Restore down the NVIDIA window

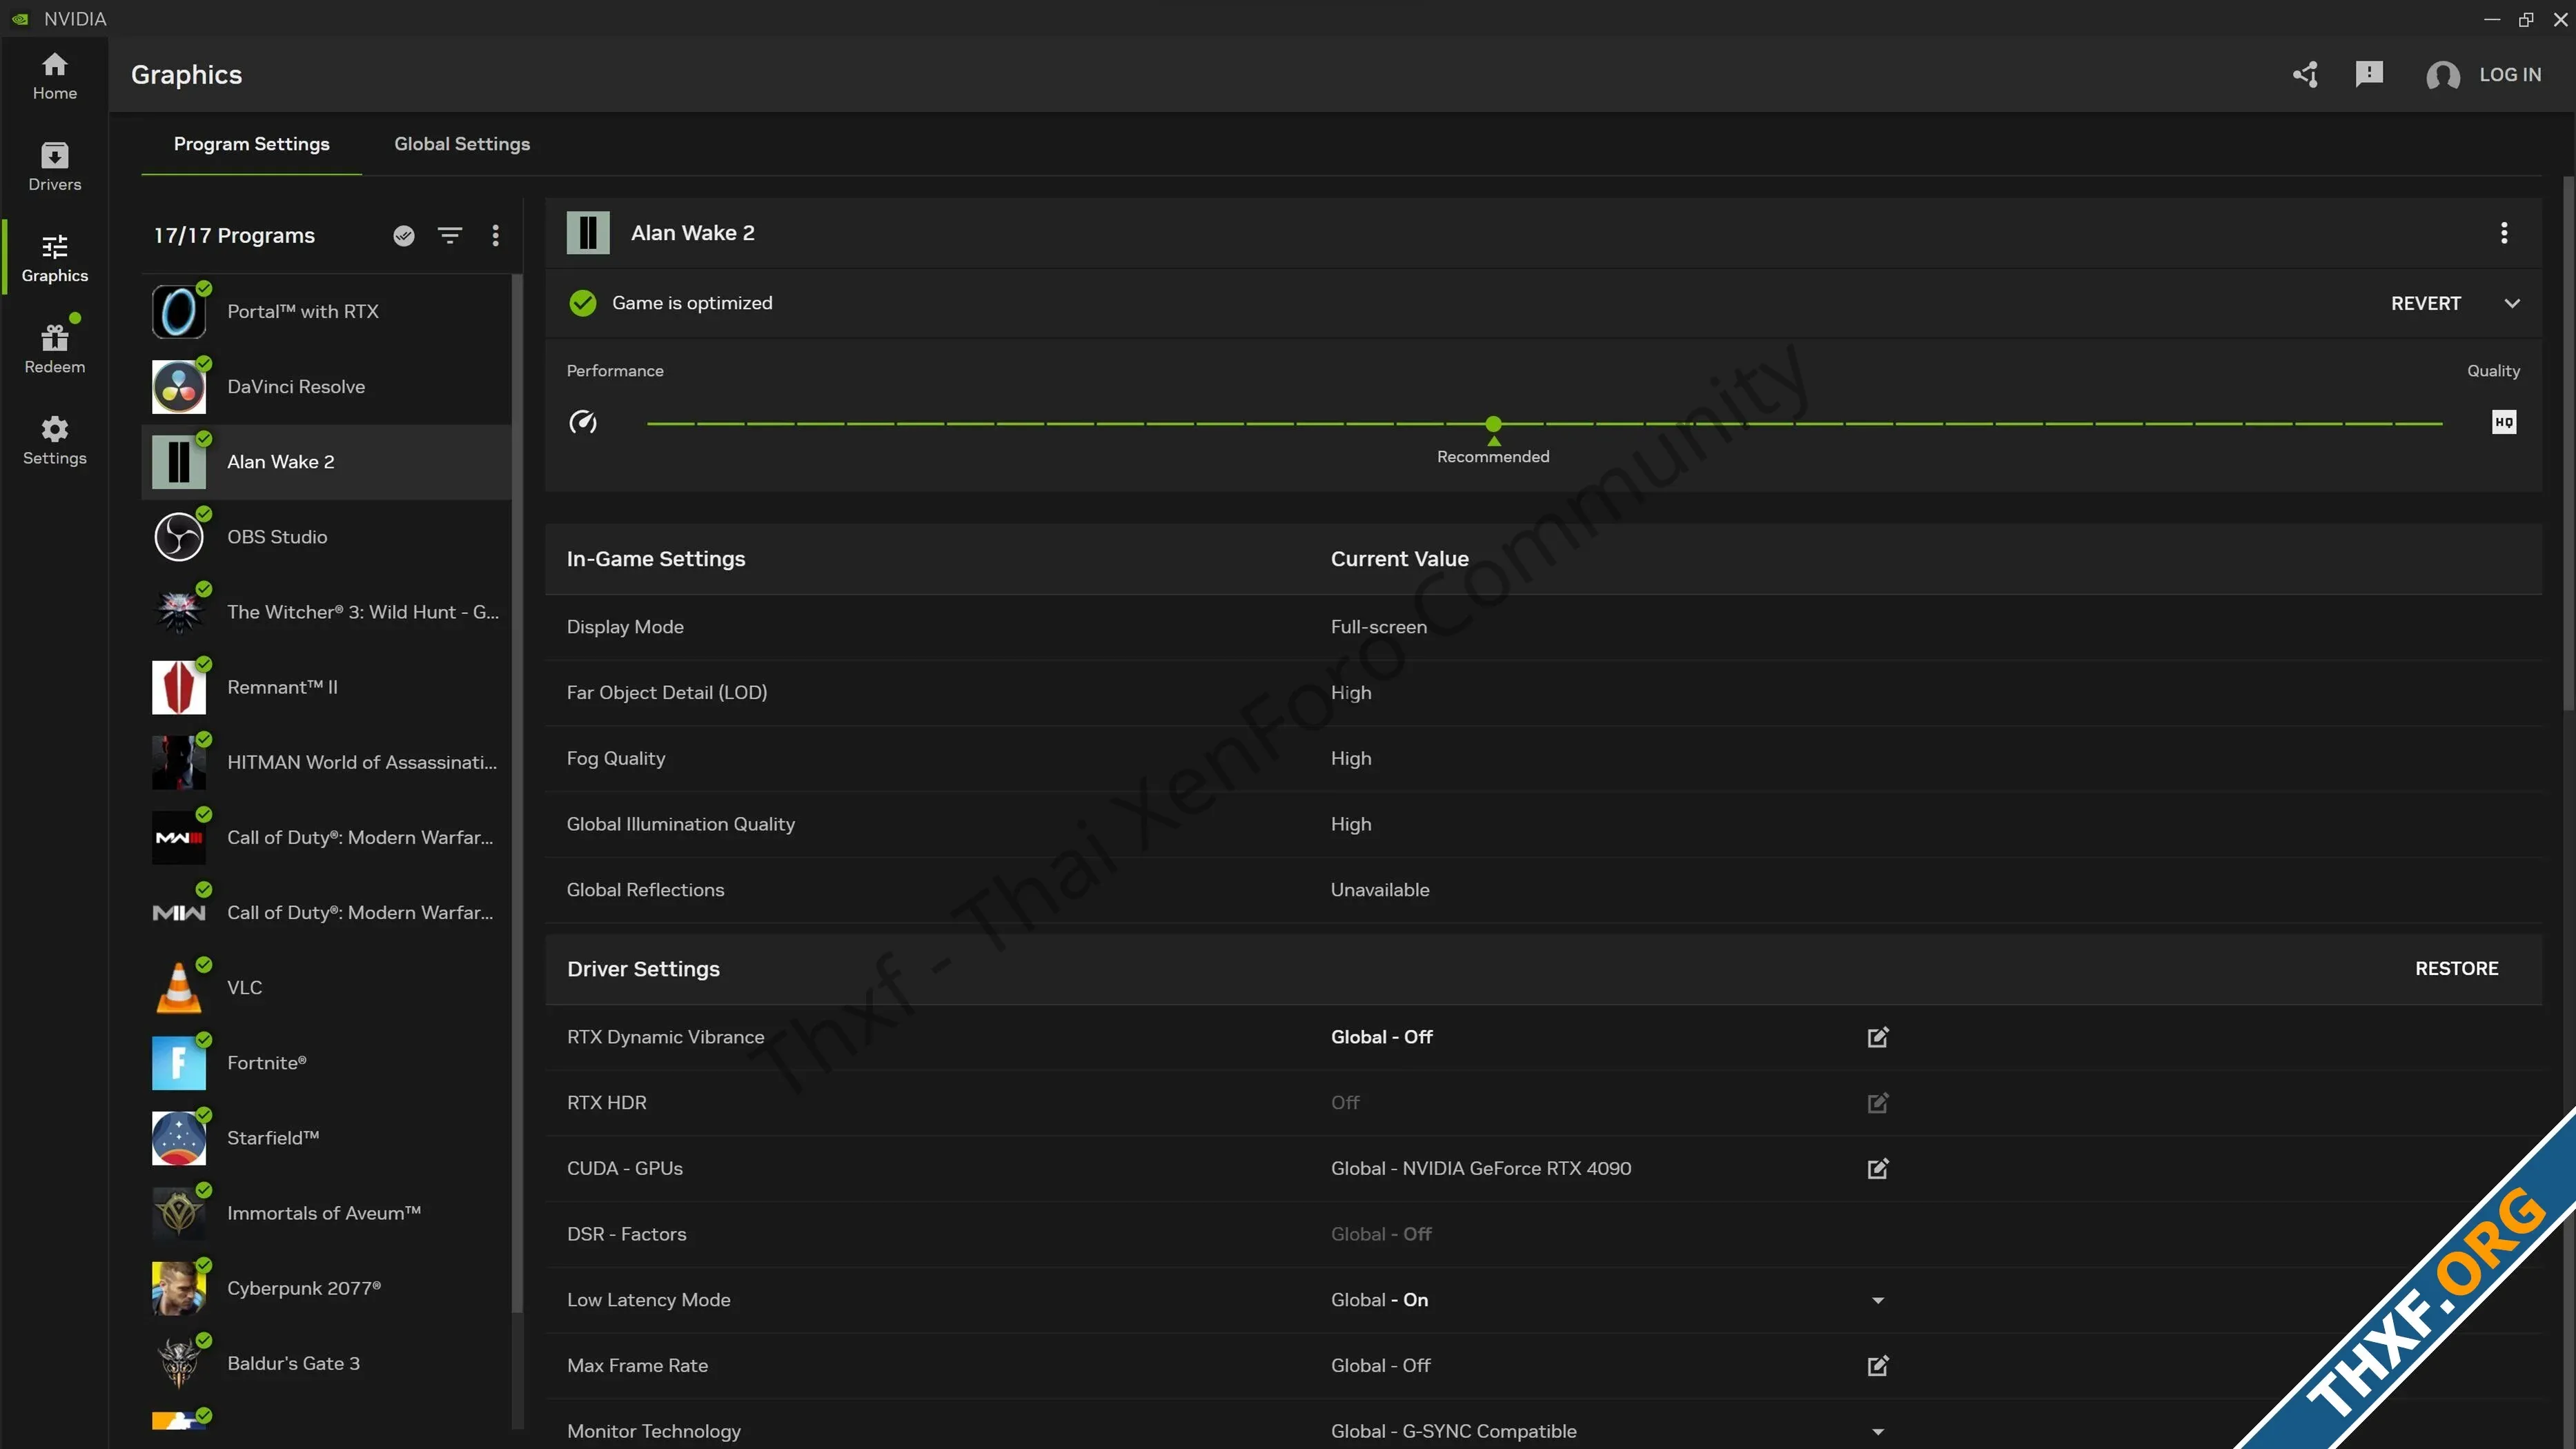(x=2526, y=19)
